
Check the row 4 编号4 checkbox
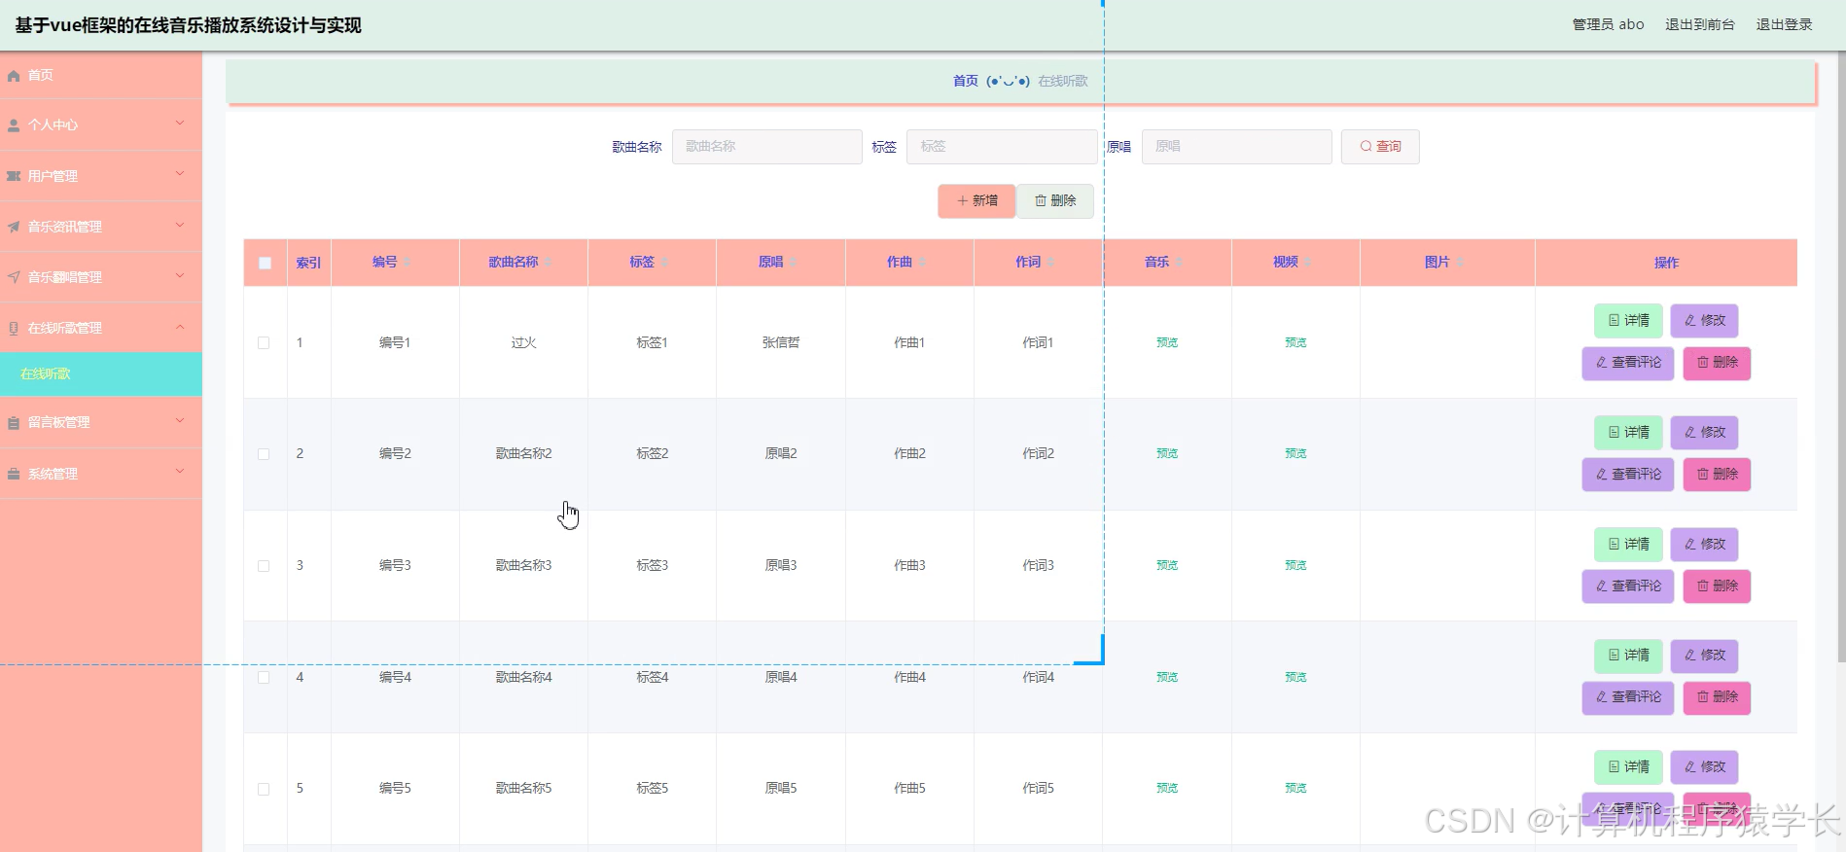(x=264, y=678)
